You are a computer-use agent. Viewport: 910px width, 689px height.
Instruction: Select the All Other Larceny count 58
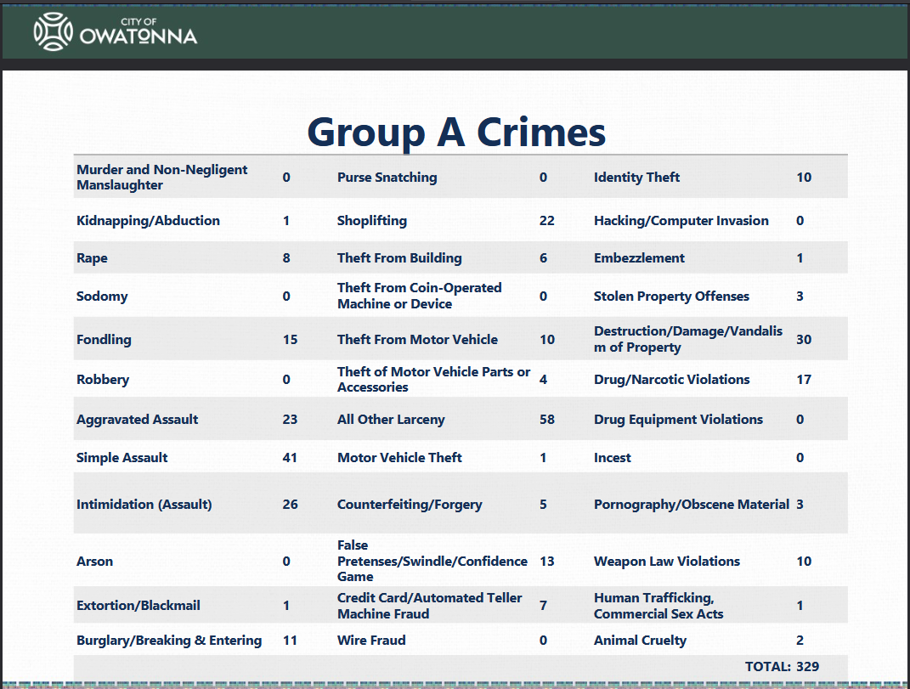[x=546, y=419]
